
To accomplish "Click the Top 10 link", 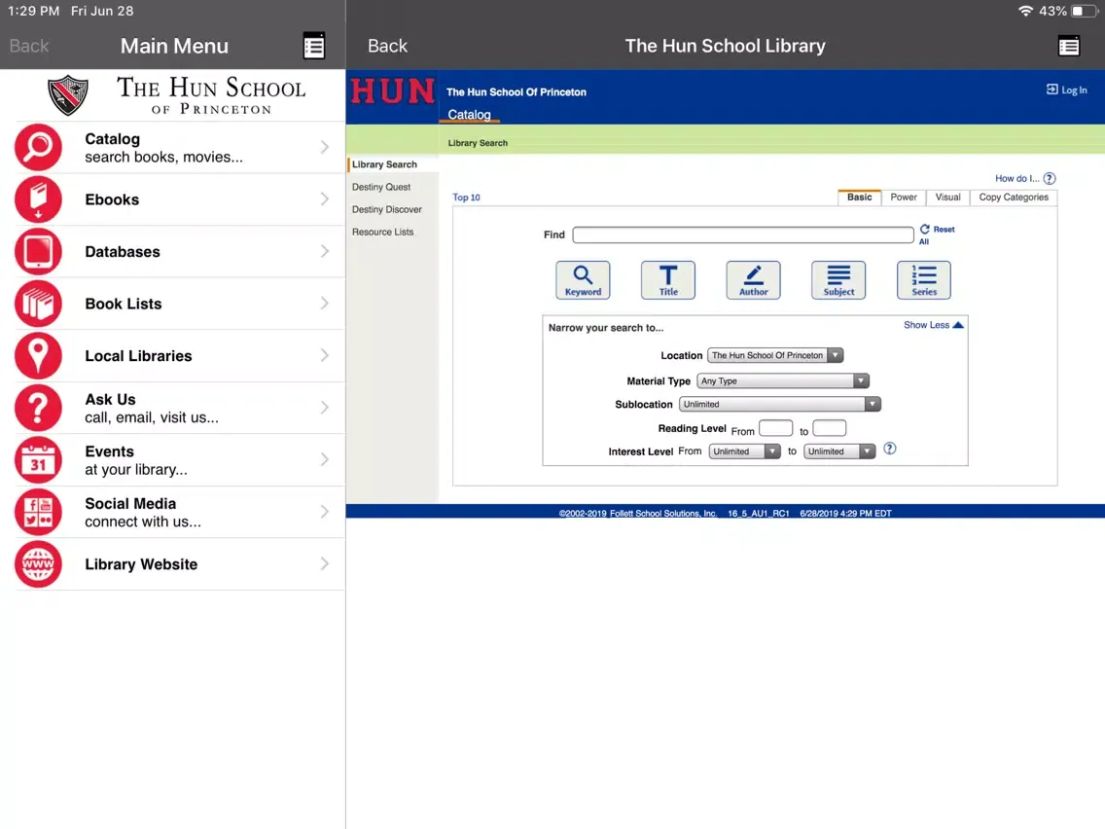I will coord(466,198).
